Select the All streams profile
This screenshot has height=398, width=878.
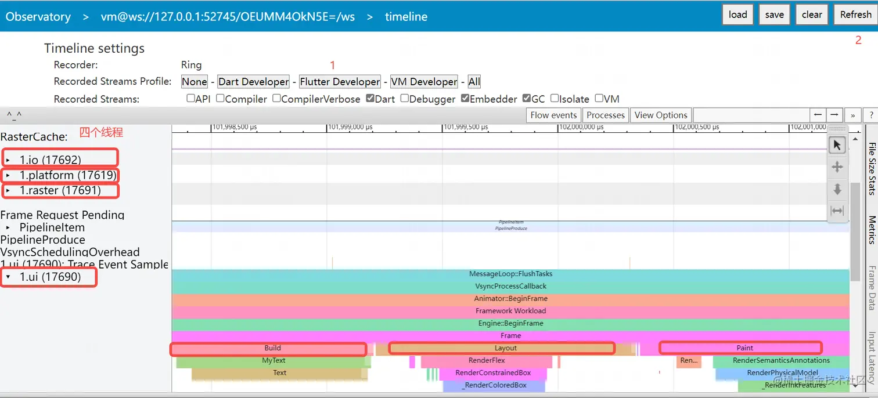(474, 82)
